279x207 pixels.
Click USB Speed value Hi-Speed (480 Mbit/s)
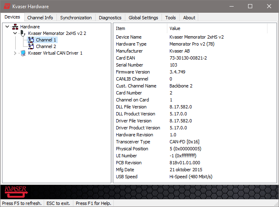191,177
